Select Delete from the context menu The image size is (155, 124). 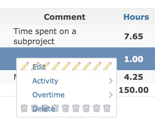click(44, 109)
